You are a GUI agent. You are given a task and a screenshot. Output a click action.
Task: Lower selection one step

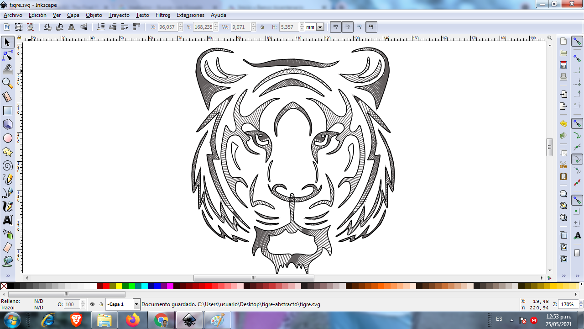[112, 27]
